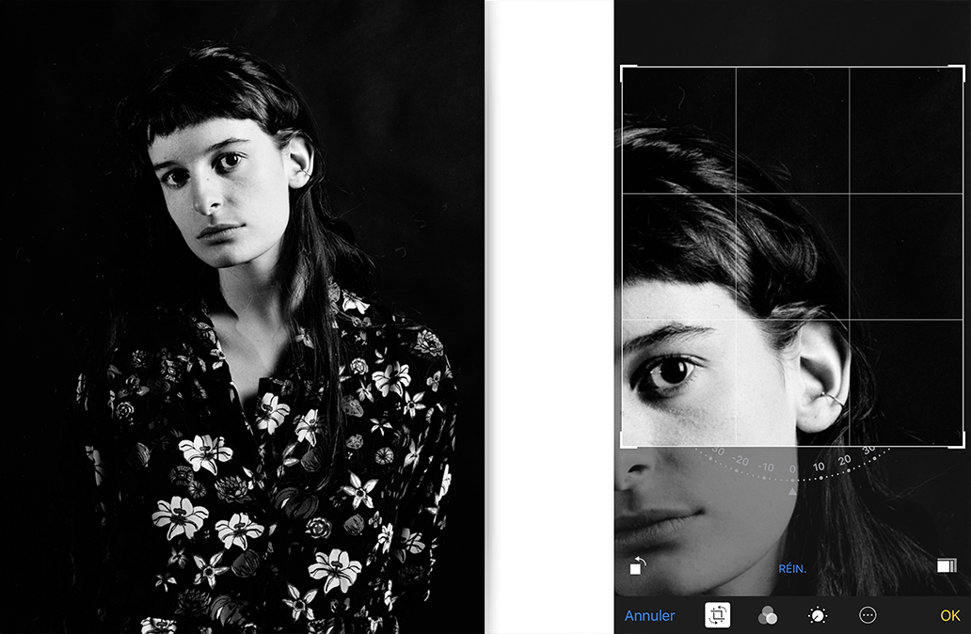
Task: Confirm the crop with OK
Action: [x=950, y=615]
